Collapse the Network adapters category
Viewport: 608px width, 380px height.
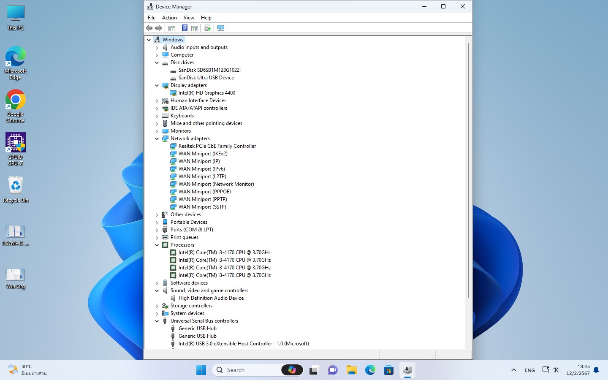(x=157, y=138)
